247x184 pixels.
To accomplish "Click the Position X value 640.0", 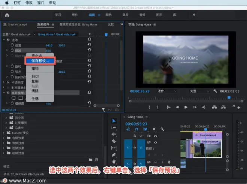I will [49, 45].
